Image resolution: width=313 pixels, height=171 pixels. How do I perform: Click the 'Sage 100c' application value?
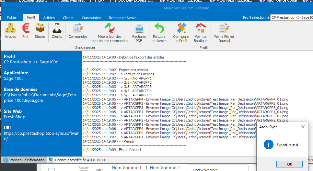pyautogui.click(x=14, y=79)
